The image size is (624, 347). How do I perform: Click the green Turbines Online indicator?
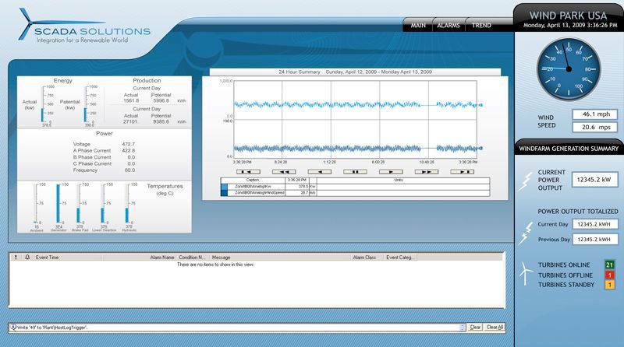click(x=609, y=265)
